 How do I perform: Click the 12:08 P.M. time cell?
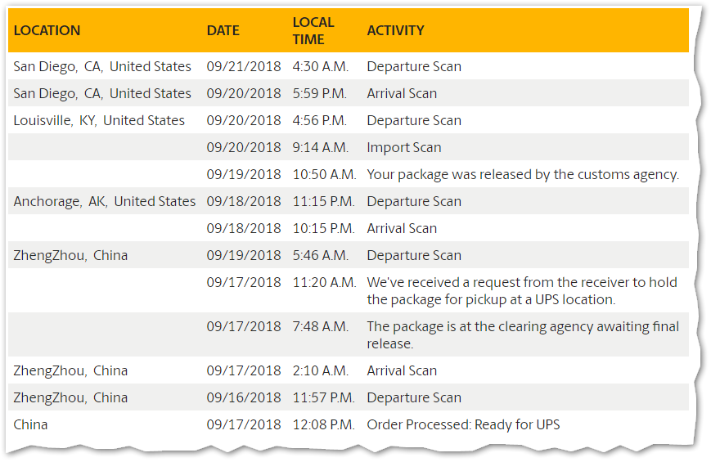pos(323,424)
